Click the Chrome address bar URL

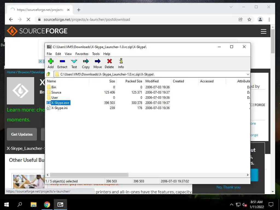tap(87, 19)
